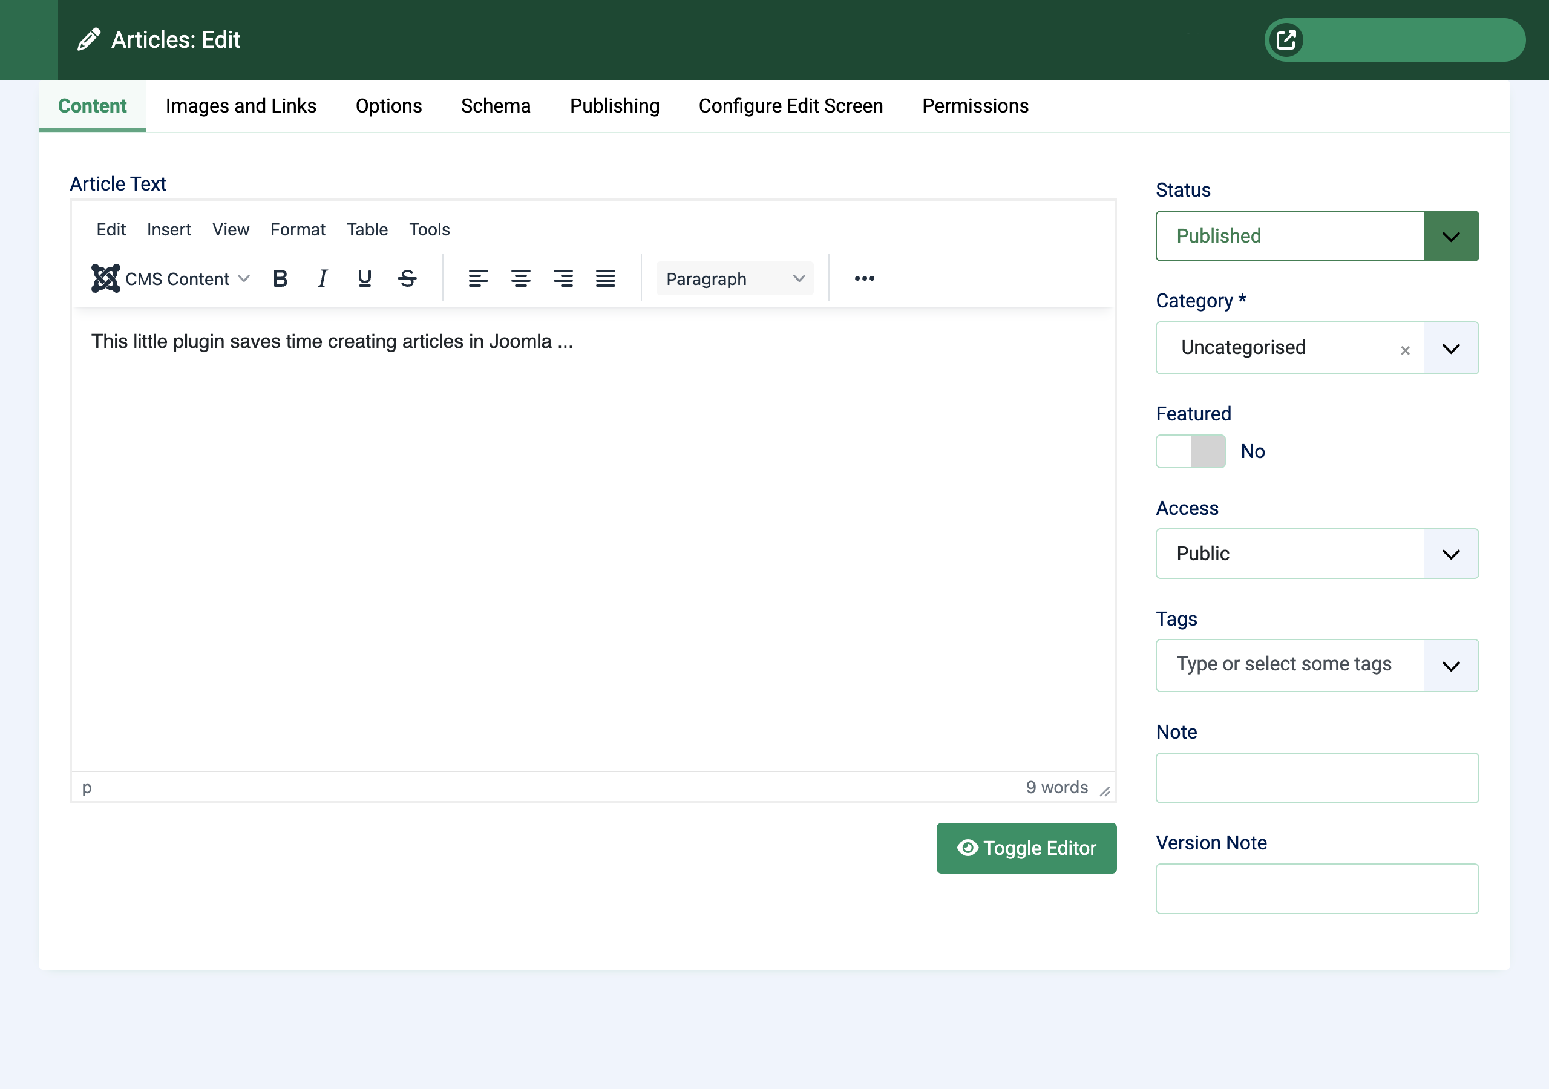
Task: Open the Images and Links tab
Action: coord(241,106)
